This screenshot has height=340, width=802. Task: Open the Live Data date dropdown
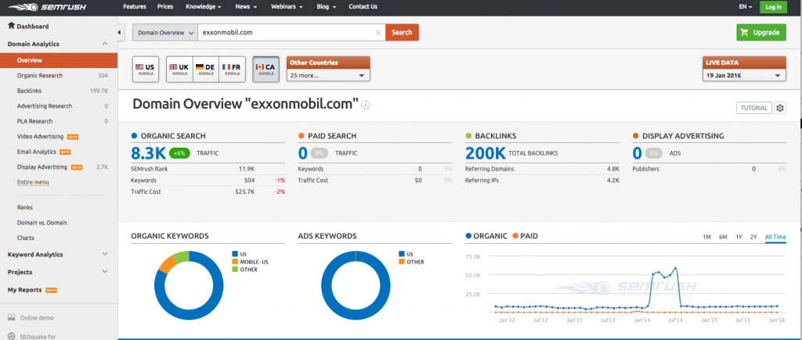[744, 75]
